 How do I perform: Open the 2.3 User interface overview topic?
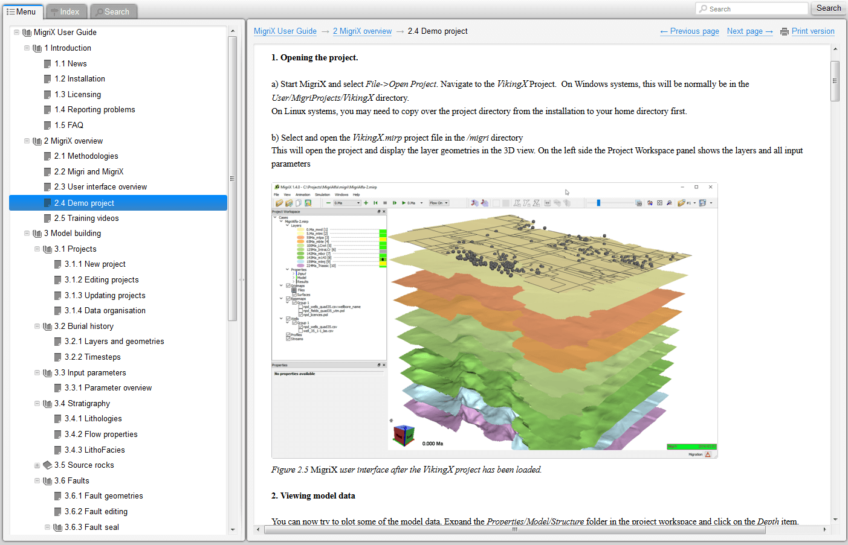[x=101, y=187]
